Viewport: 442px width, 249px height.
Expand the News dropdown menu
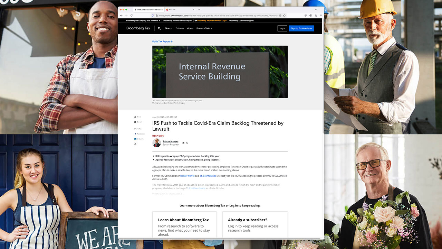point(169,28)
